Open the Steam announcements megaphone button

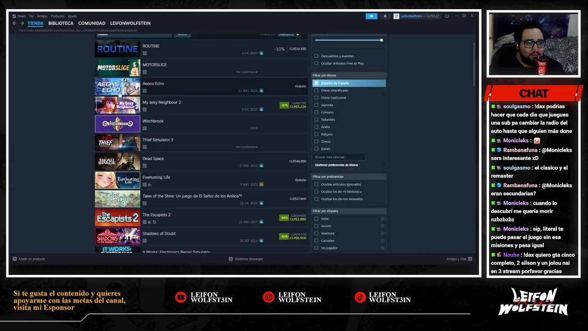click(x=372, y=16)
